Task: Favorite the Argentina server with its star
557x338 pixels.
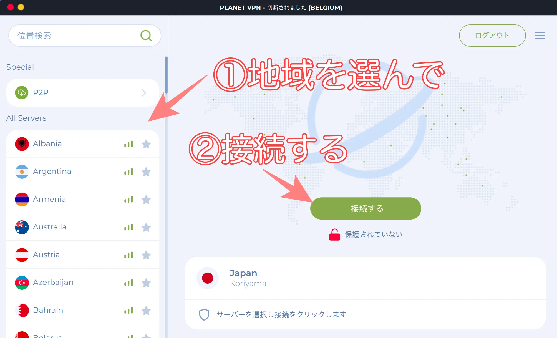Action: 147,172
